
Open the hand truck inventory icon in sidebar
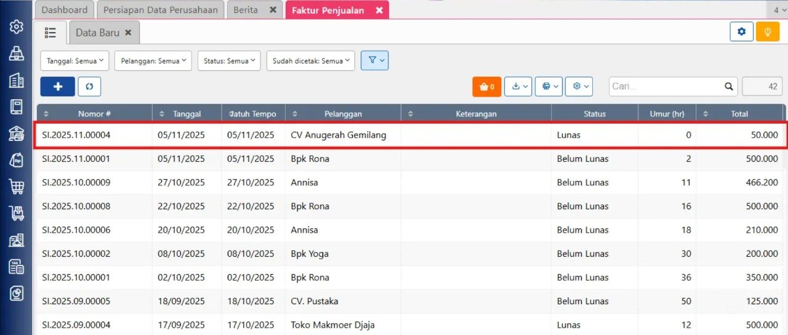coord(16,213)
